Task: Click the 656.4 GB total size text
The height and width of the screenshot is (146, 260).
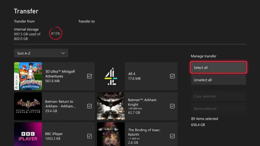Action: pyautogui.click(x=198, y=125)
